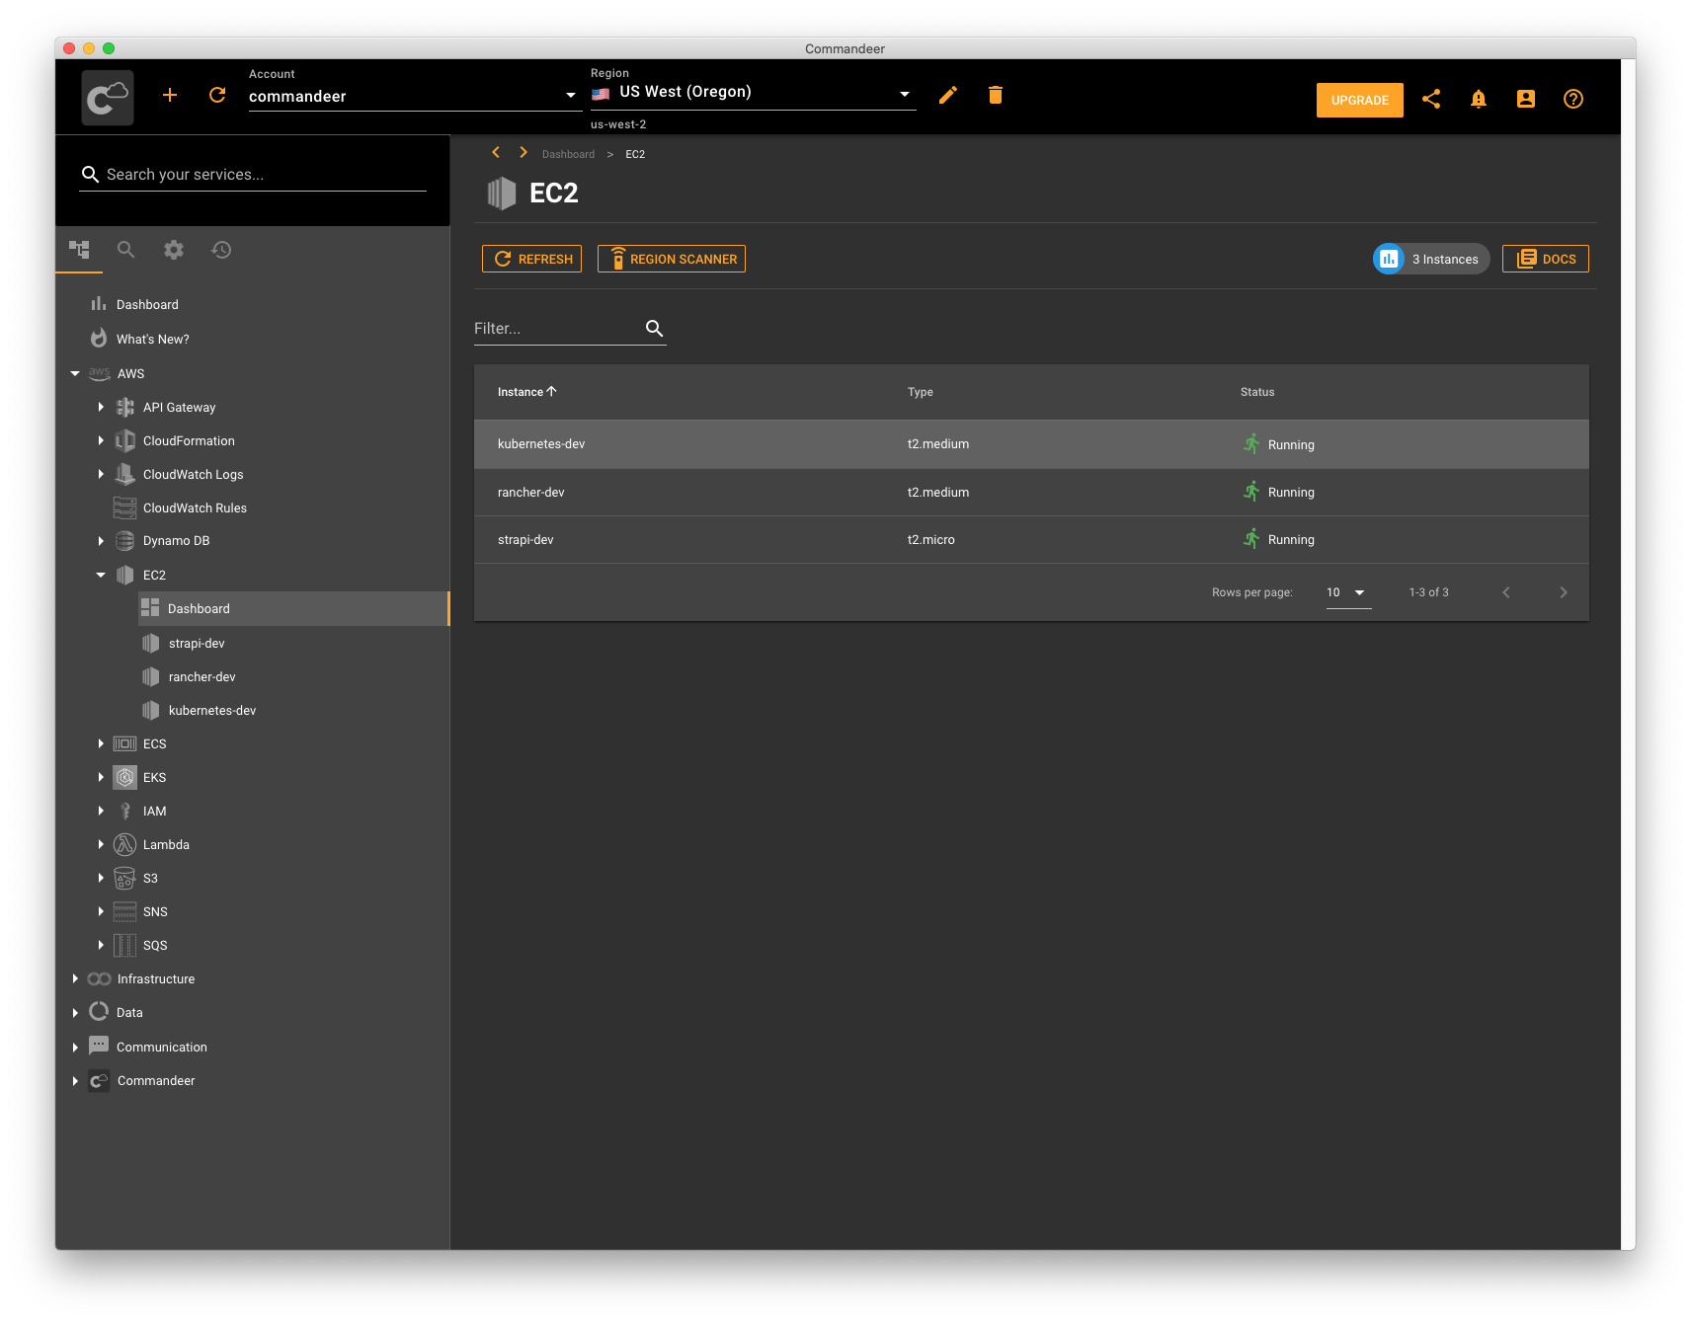Delete the account using trash icon
Viewport: 1691px width, 1323px height.
point(996,95)
